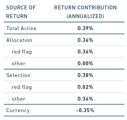Select the Selection row label
The height and width of the screenshot is (120, 127).
point(18,75)
